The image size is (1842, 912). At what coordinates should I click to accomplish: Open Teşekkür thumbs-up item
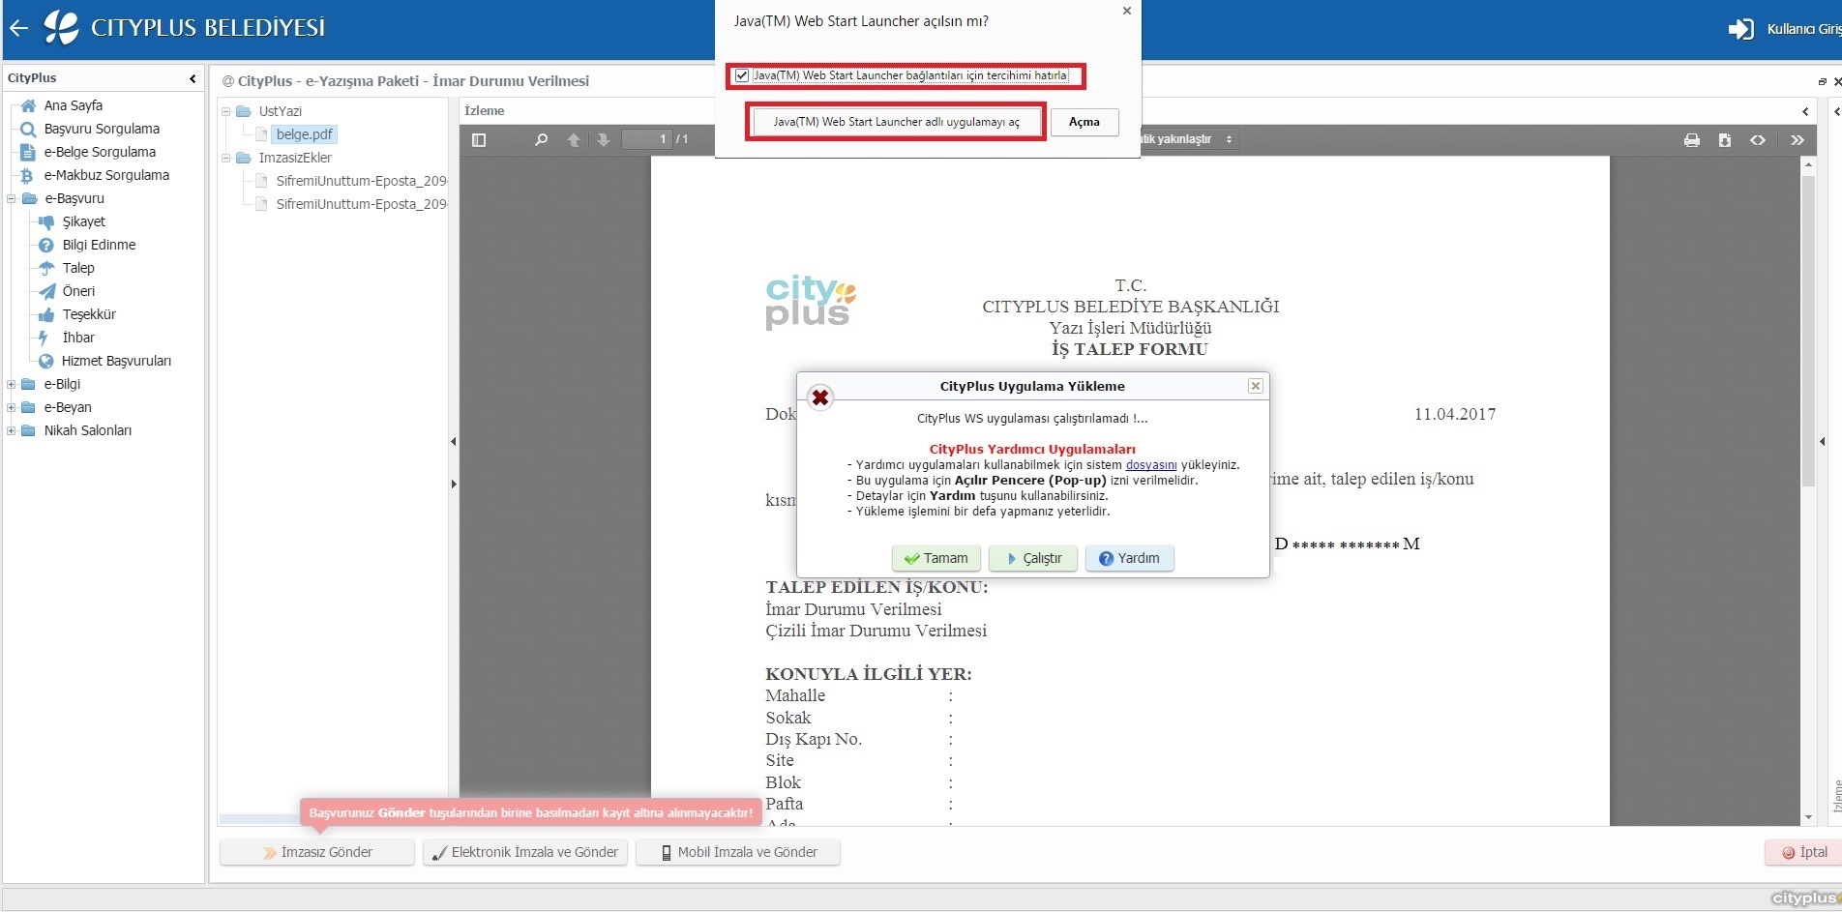click(x=89, y=314)
